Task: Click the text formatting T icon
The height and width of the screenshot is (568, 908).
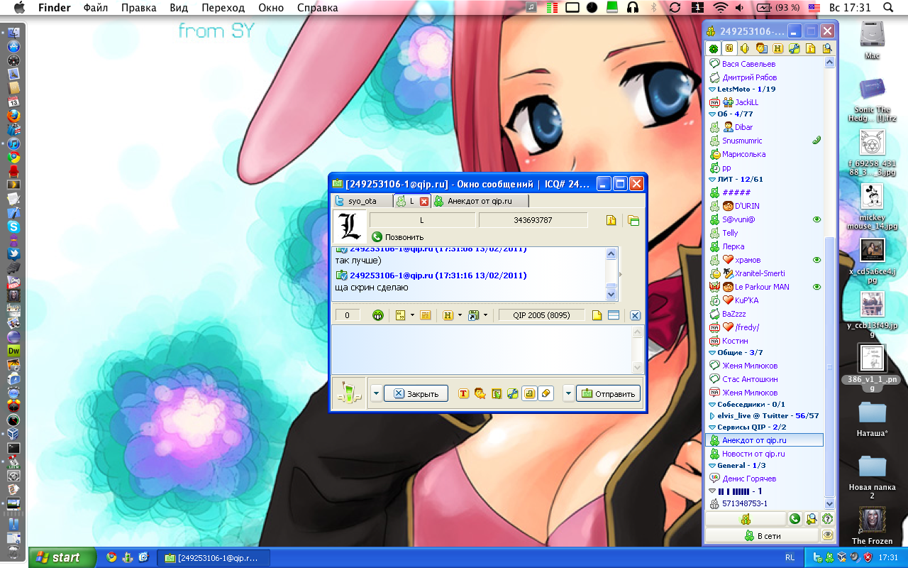Action: point(464,393)
